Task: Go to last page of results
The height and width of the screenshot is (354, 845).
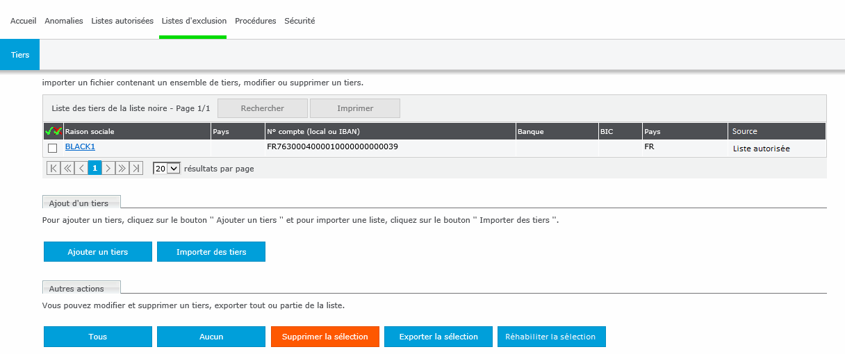Action: click(x=136, y=168)
